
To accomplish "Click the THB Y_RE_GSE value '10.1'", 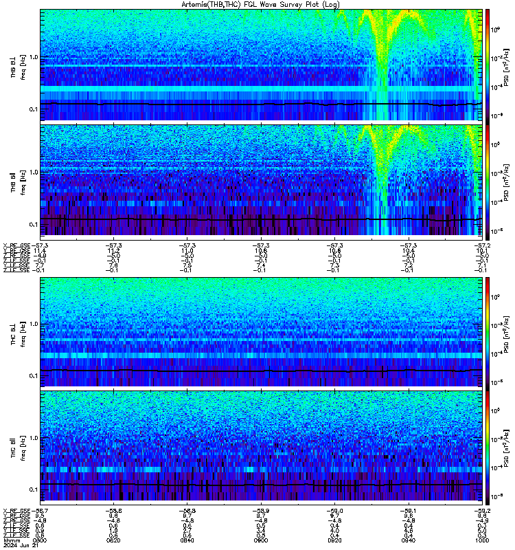I will [482, 250].
